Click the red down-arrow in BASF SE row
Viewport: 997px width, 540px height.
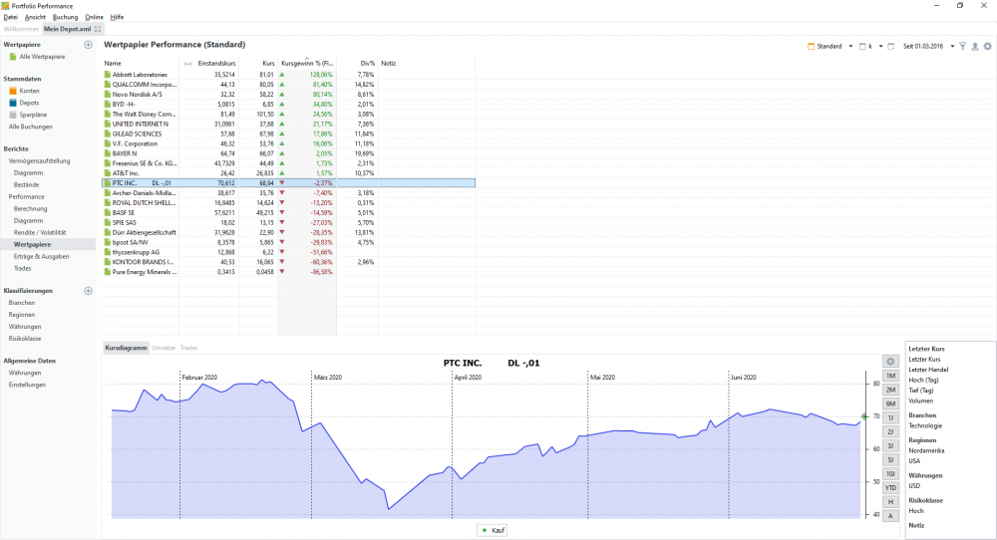(282, 212)
